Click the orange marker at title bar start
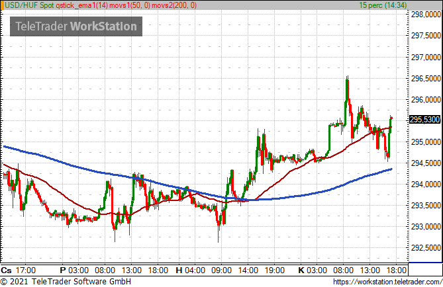Viewport: 443px width, 287px height. point(2,5)
